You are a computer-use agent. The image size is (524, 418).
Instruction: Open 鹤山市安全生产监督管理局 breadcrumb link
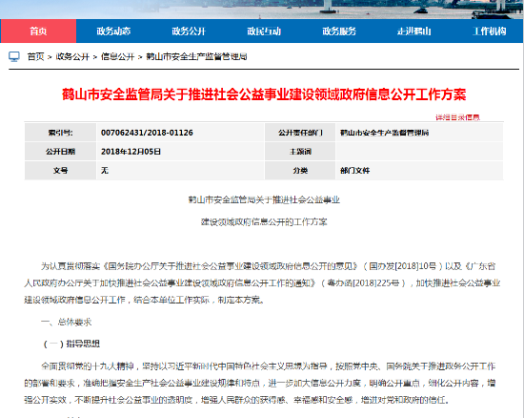[196, 56]
